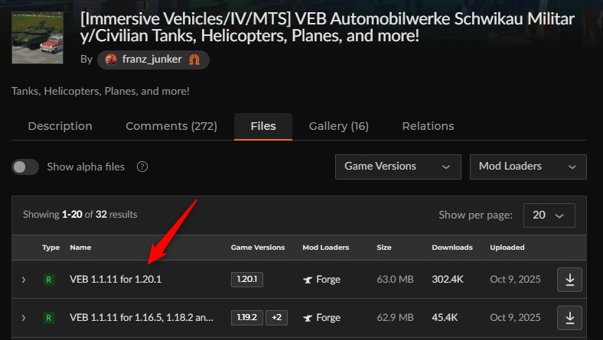Click the R release badge for the 1.16.5 file
This screenshot has height=340, width=603.
coord(49,318)
